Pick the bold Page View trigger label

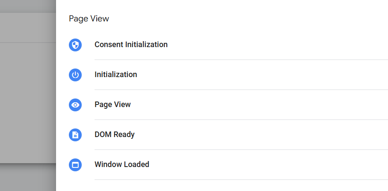tap(113, 104)
